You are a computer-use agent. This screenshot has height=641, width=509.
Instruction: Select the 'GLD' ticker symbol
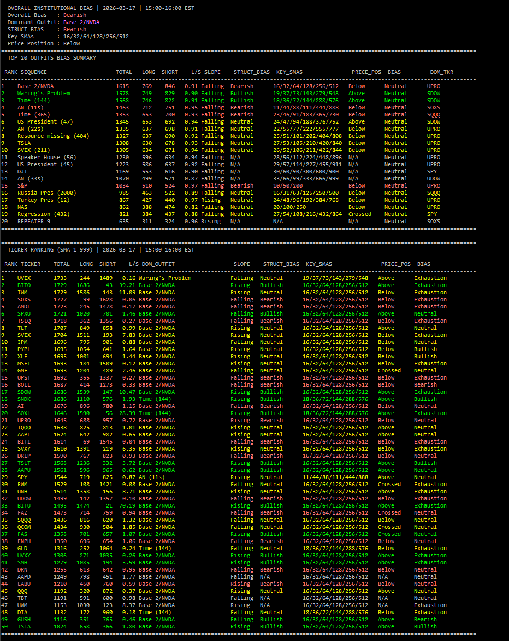(x=22, y=548)
